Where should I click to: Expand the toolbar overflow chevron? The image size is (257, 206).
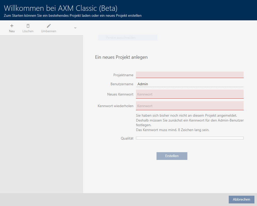(x=75, y=28)
